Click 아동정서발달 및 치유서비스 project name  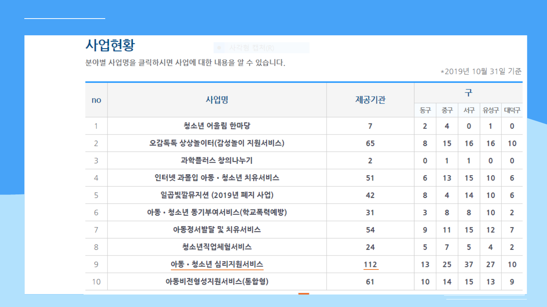pyautogui.click(x=217, y=230)
